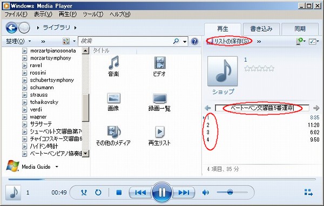Open the 再生(P) menu
Viewport: 324px width, 206px height.
click(x=67, y=14)
